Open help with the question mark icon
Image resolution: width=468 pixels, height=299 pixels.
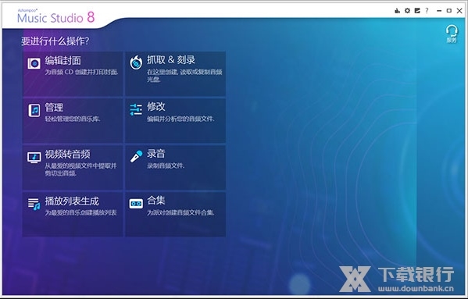tap(427, 11)
